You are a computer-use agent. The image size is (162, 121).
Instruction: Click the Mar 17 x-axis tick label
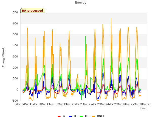(46, 104)
